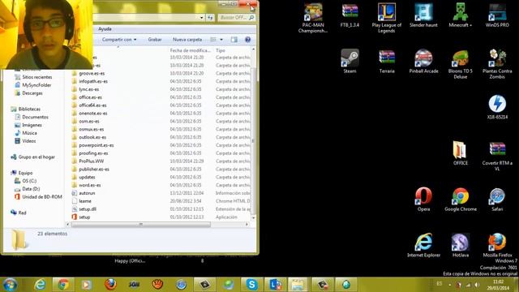
Task: Launch Safari from desktop
Action: (x=497, y=200)
